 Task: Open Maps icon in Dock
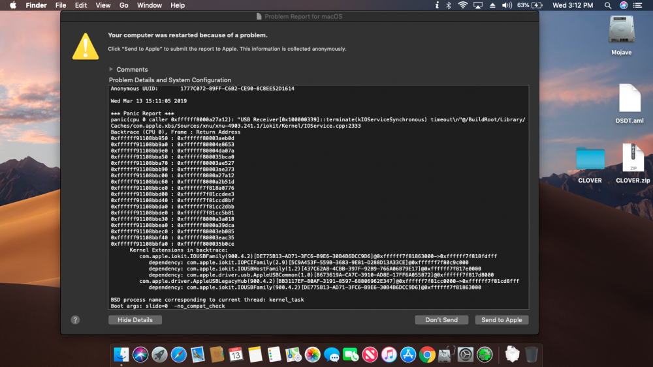[x=293, y=355]
